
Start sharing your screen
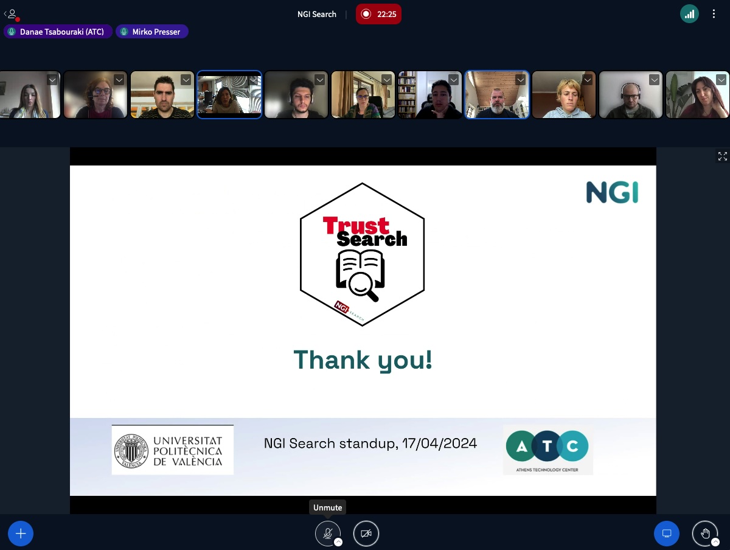pos(667,534)
